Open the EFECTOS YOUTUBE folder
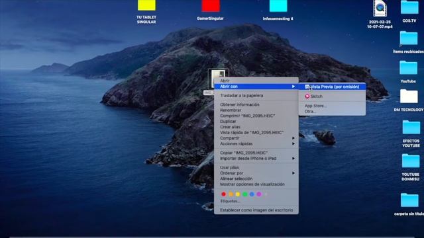The image size is (424, 238). pos(411,128)
